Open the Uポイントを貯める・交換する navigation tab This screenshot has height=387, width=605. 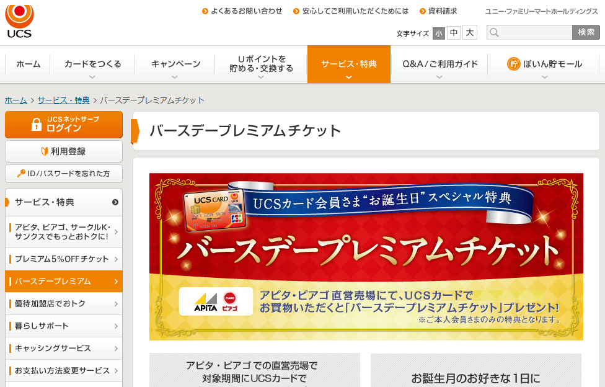261,64
